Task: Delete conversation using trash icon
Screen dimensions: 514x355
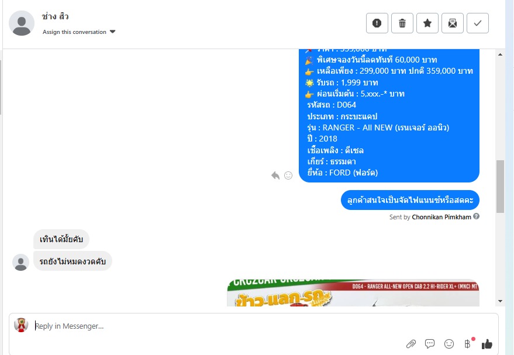Action: [x=402, y=23]
